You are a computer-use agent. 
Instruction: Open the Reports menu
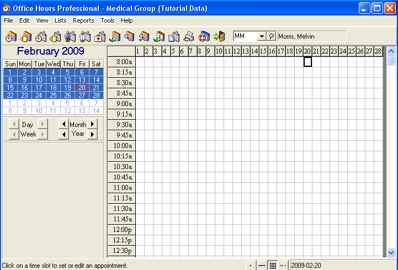tap(83, 20)
